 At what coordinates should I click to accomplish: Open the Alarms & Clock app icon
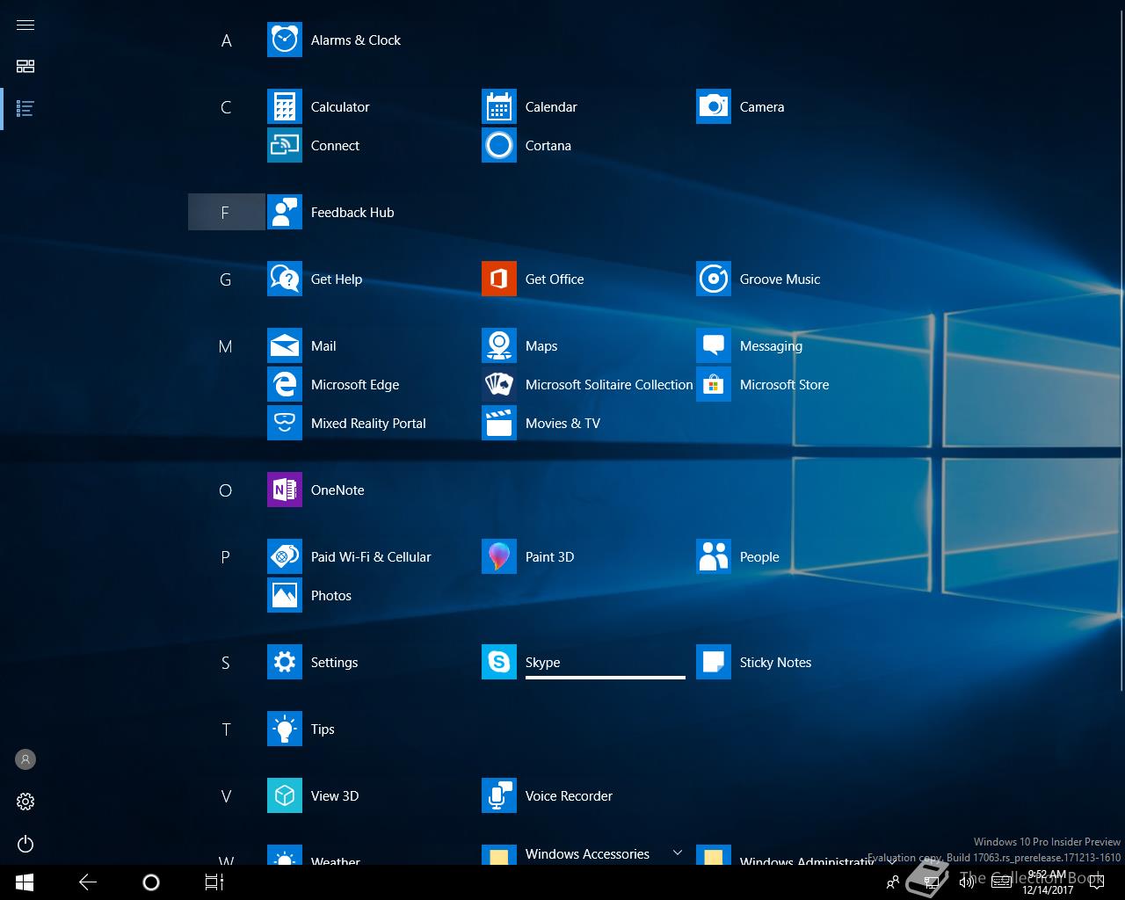point(285,40)
